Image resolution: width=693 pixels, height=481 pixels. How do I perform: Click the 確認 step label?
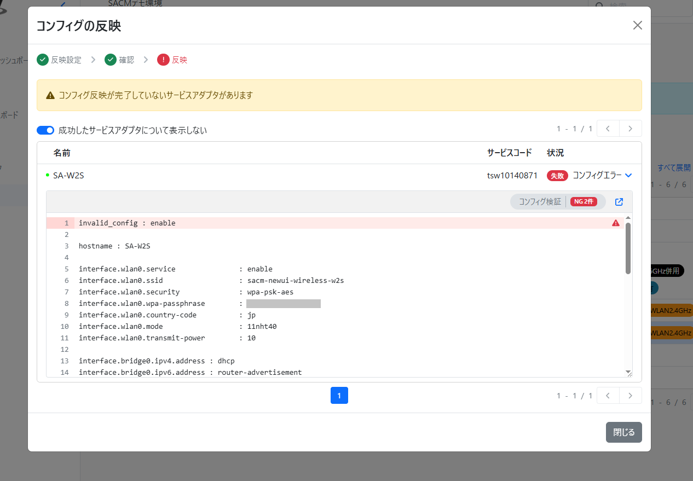pyautogui.click(x=126, y=60)
